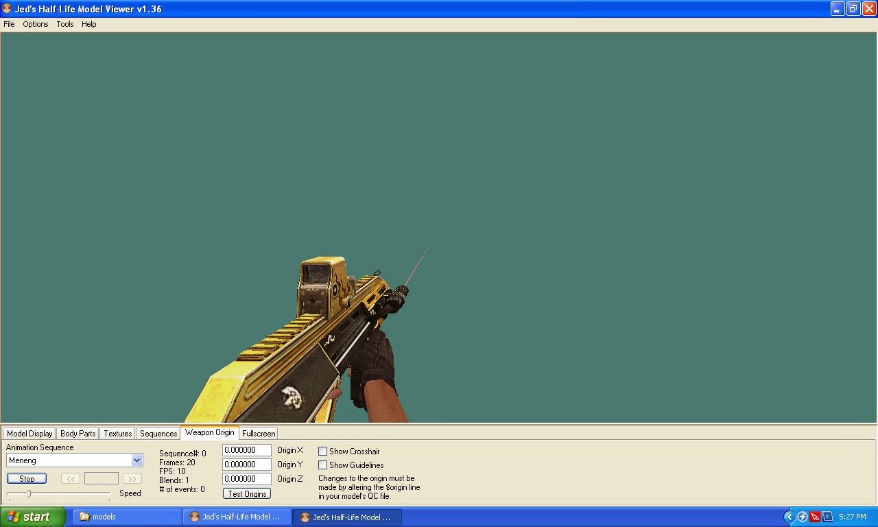
Task: Open the models folder taskbar item
Action: point(127,517)
